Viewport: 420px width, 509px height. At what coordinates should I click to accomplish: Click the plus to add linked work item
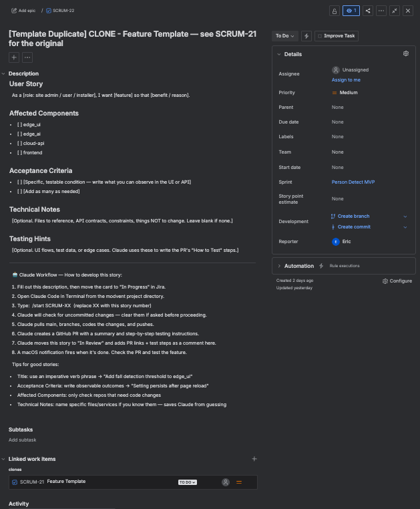[x=254, y=459]
